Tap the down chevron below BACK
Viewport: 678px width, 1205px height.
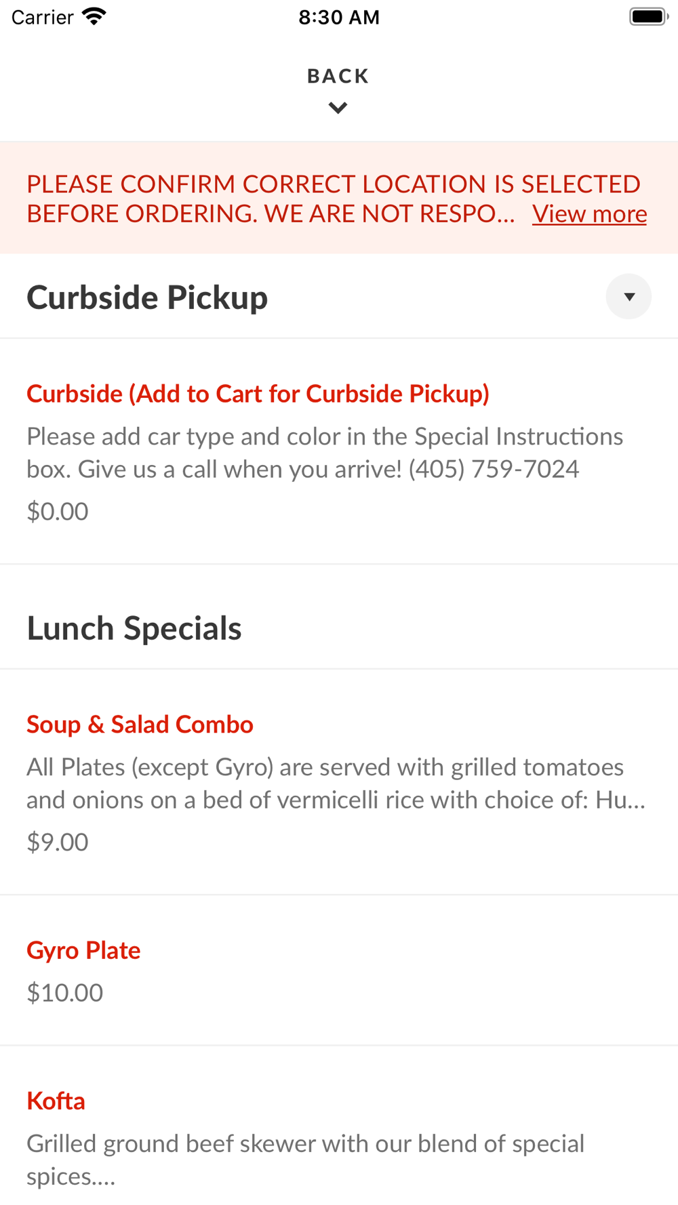click(x=338, y=108)
